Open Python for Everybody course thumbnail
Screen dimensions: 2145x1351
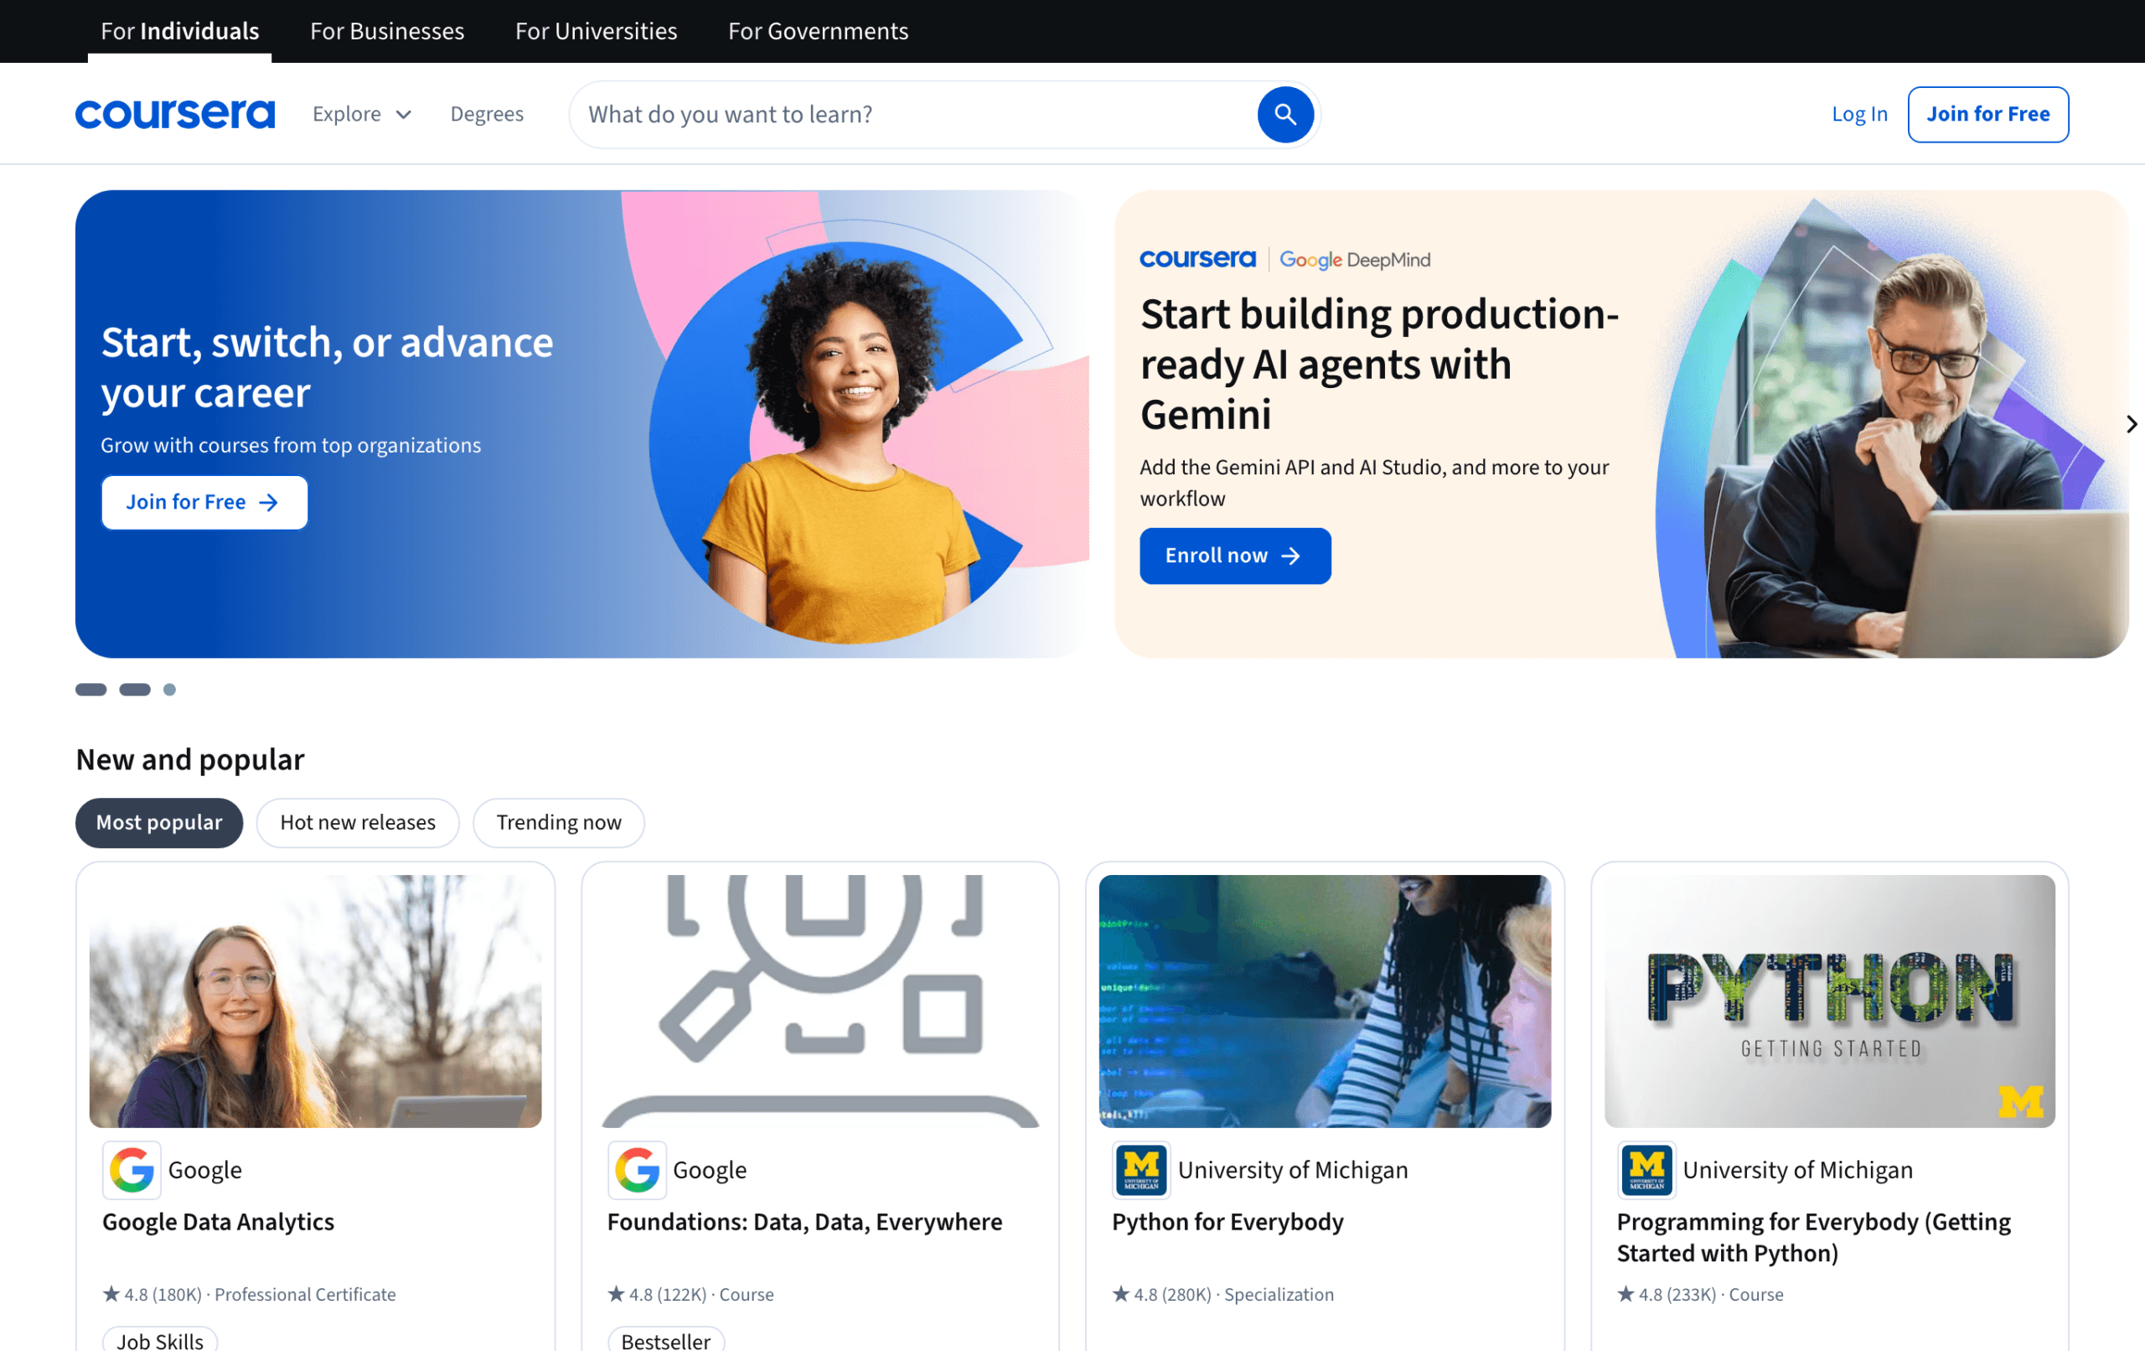(1325, 1001)
